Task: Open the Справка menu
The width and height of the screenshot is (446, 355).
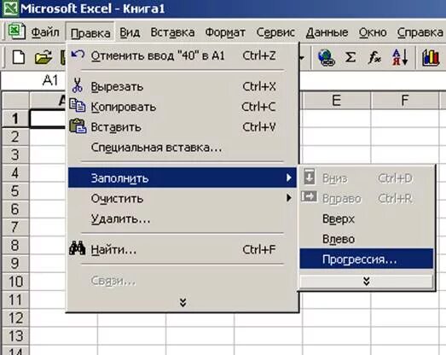Action: tap(420, 32)
